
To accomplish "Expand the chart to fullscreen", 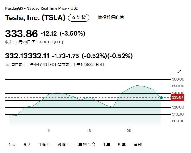I will [x=179, y=72].
